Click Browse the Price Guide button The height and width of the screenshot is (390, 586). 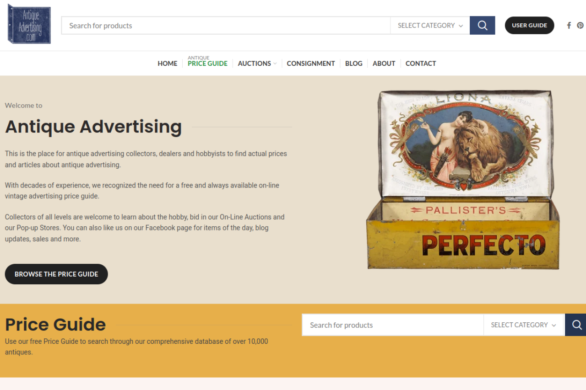click(56, 274)
